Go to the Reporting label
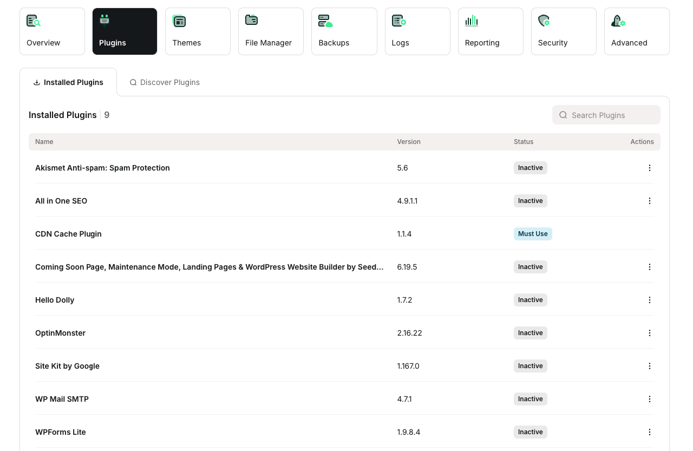This screenshot has height=451, width=693. pyautogui.click(x=482, y=43)
